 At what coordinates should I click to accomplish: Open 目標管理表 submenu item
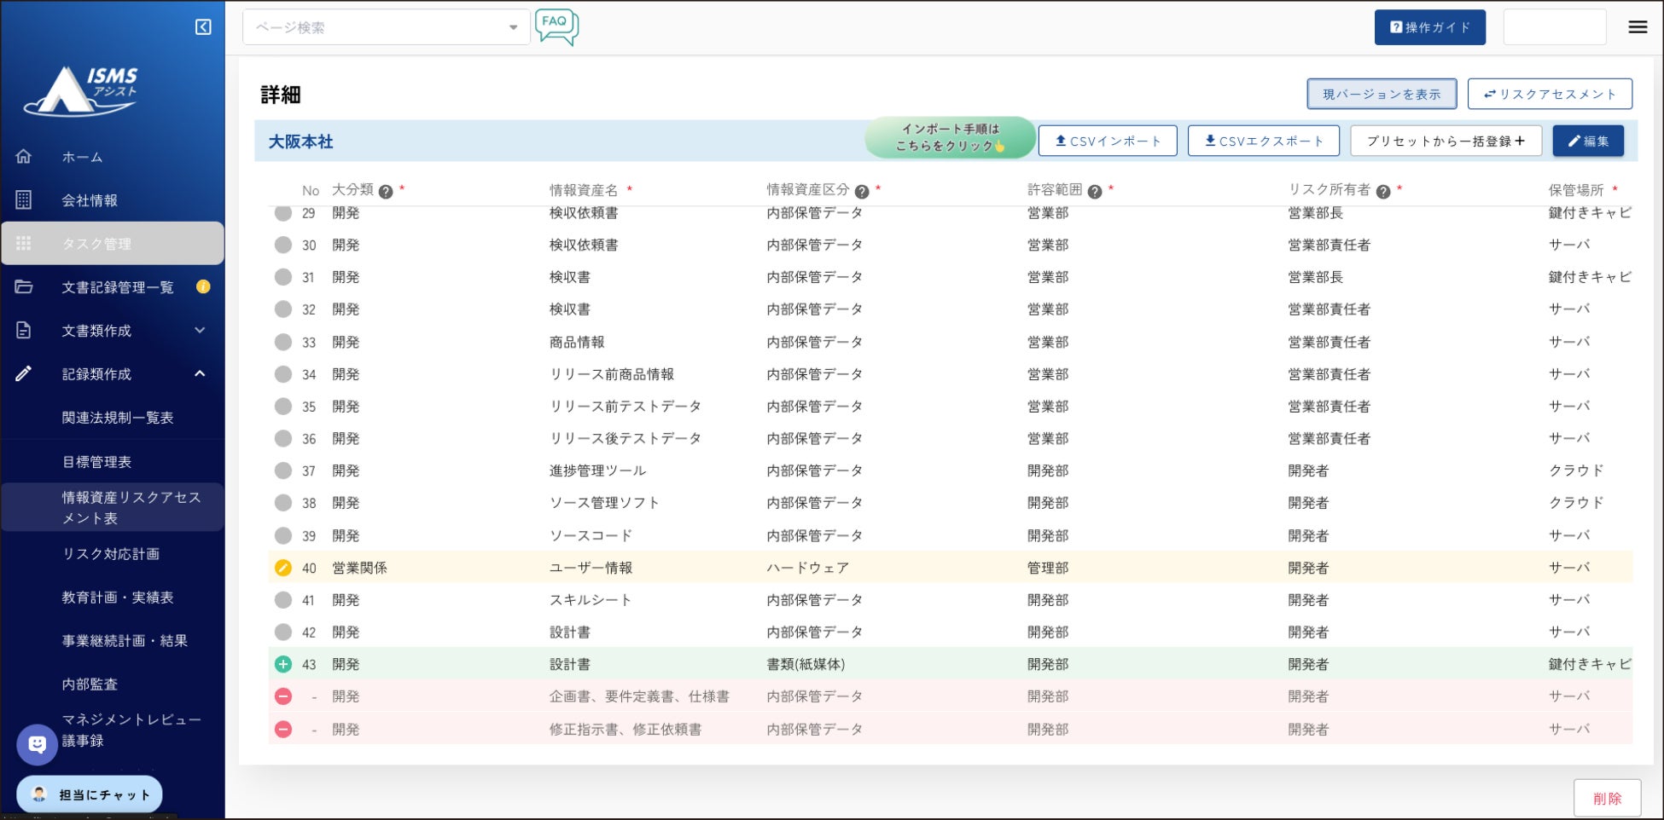click(96, 462)
